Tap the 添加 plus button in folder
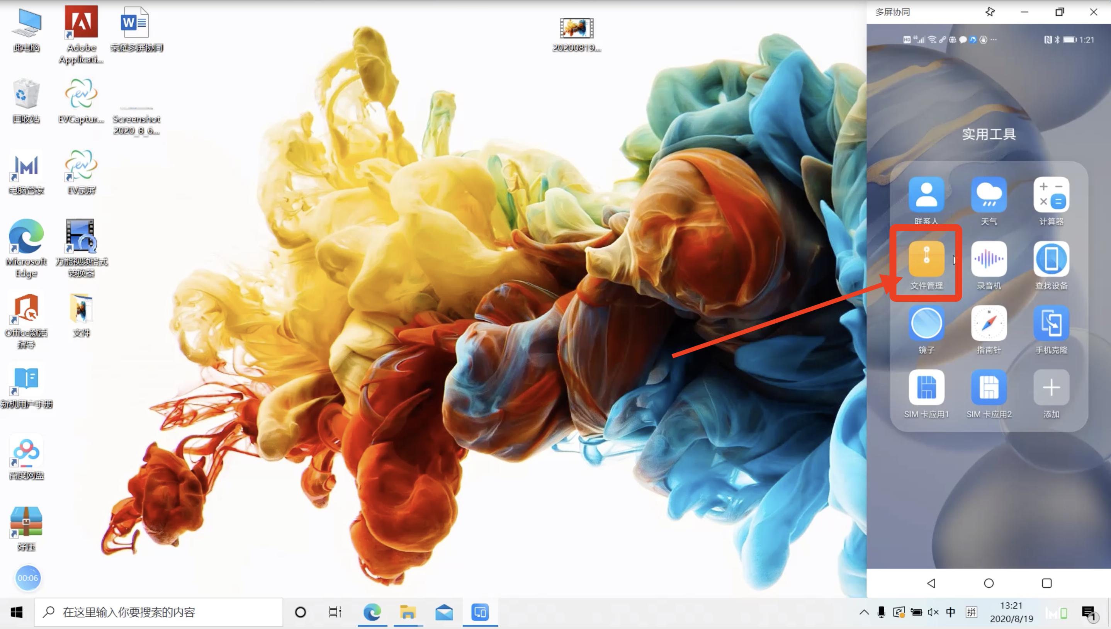Viewport: 1111px width, 629px height. point(1051,388)
